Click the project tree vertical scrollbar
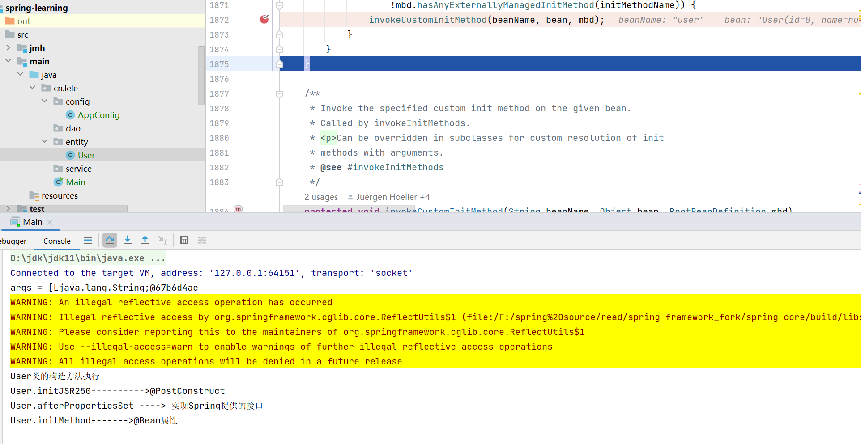Viewport: 861px width, 444px height. pos(201,75)
